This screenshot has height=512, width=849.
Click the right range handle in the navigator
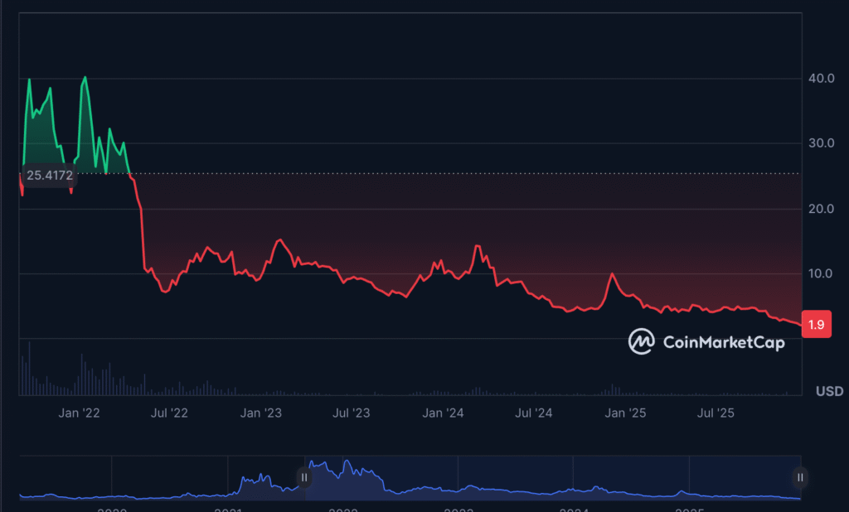(x=800, y=477)
